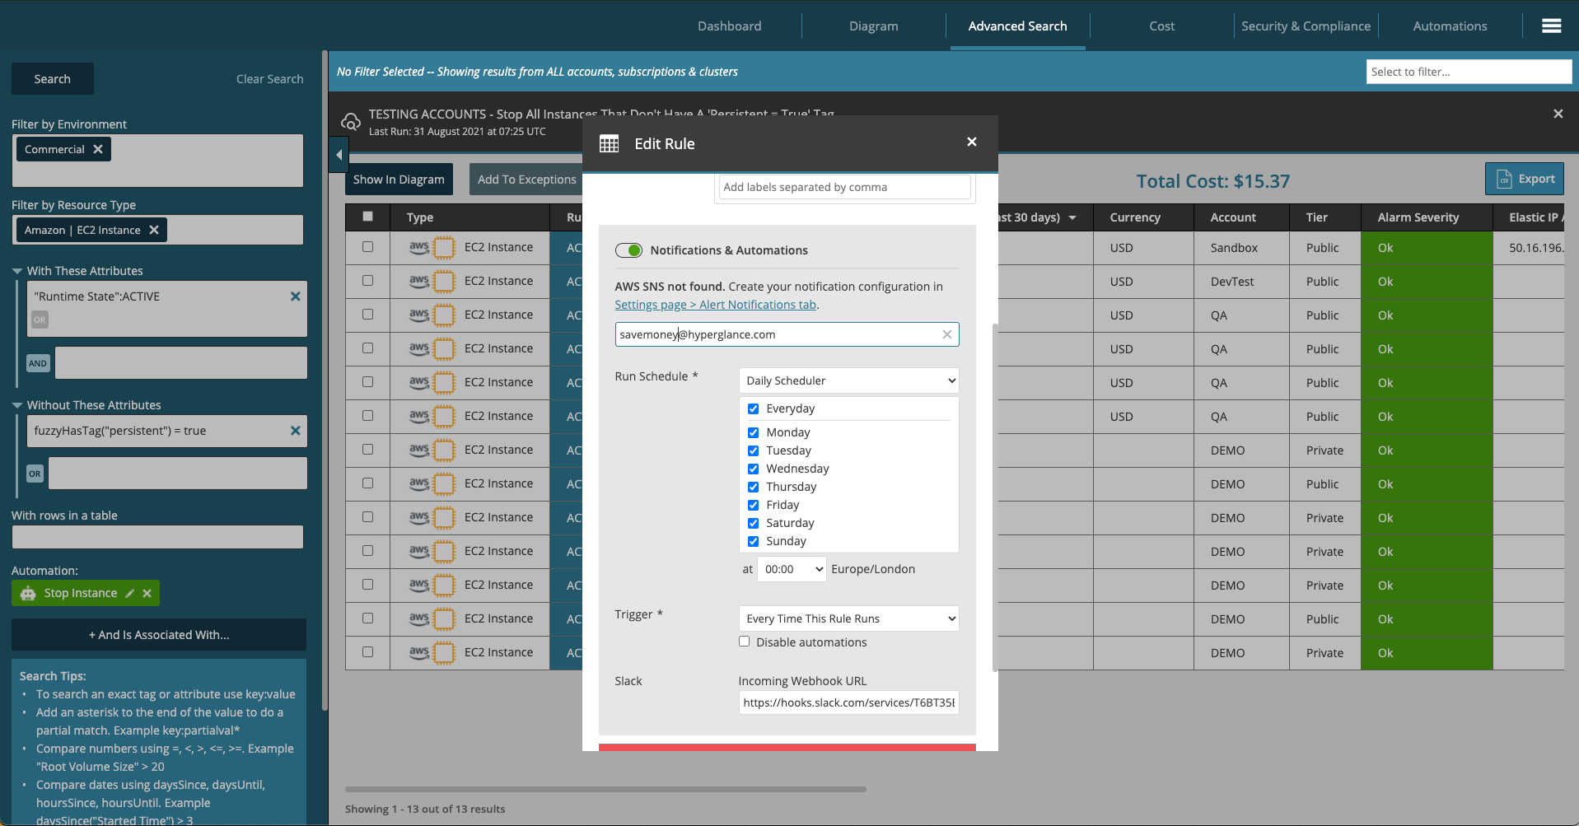Click the AWS icon in DevTest row
The image size is (1579, 826).
pyautogui.click(x=419, y=281)
